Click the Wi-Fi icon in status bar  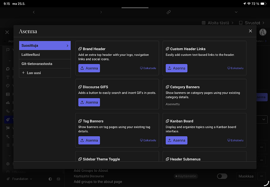[249, 4]
